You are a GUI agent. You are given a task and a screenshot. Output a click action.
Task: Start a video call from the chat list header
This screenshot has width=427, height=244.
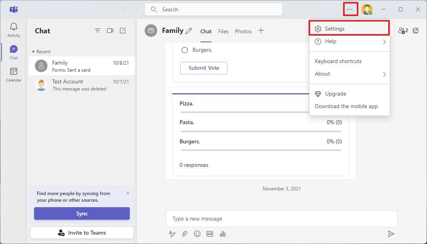110,31
